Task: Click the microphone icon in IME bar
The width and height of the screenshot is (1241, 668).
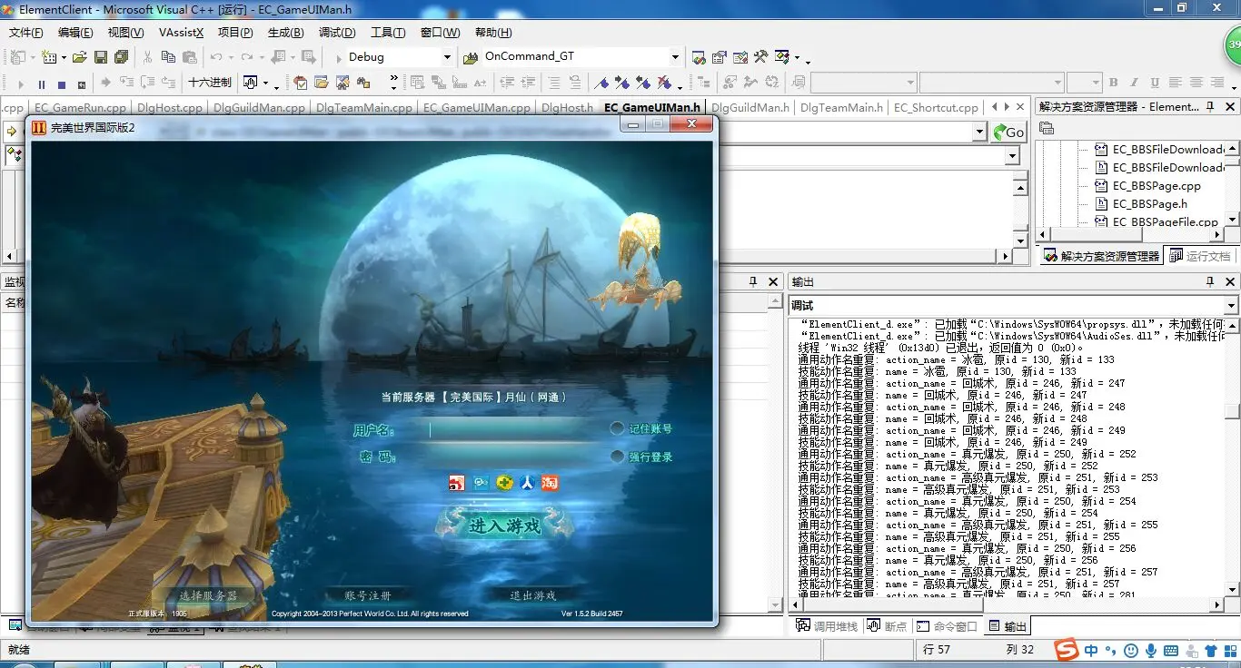Action: (1151, 651)
